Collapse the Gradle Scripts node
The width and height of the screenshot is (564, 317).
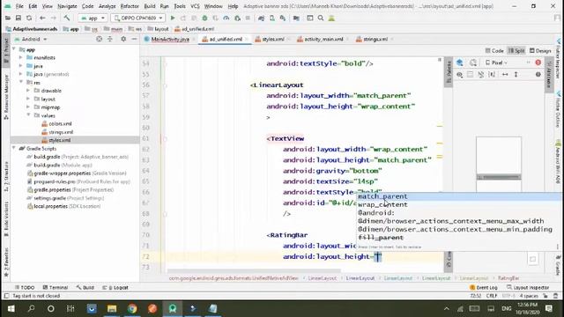click(x=14, y=149)
